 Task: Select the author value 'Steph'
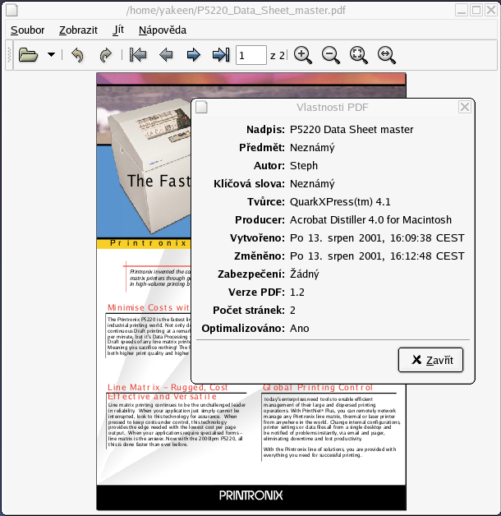(x=304, y=165)
